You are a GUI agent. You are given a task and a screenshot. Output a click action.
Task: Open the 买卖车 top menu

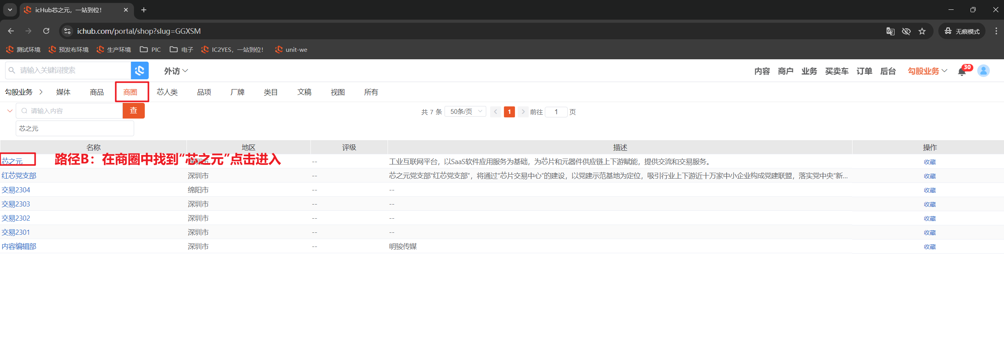point(837,71)
